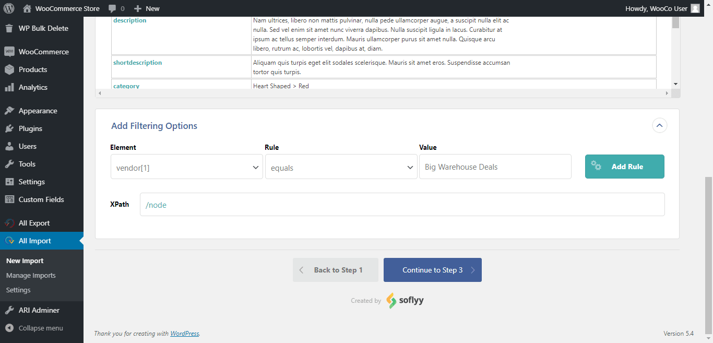
Task: Click the shortdescription field name
Action: coord(138,63)
